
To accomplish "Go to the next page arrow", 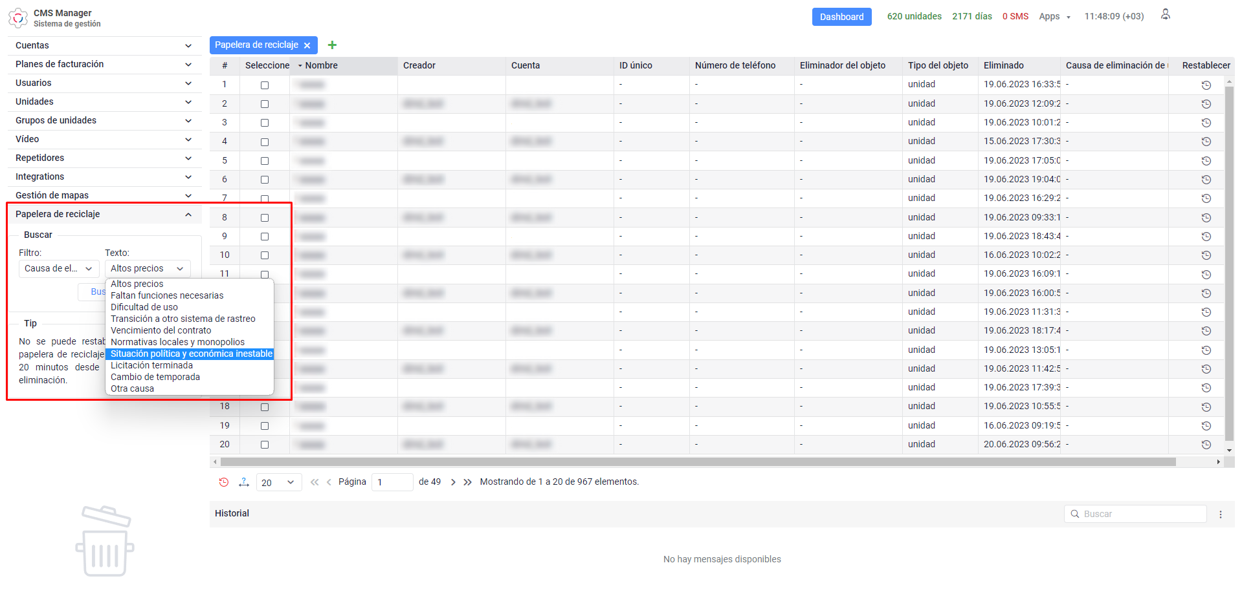I will pos(453,482).
